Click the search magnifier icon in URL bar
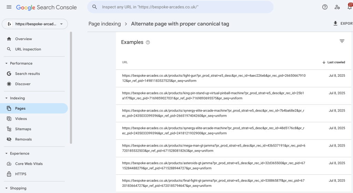The image size is (353, 193). click(x=94, y=7)
